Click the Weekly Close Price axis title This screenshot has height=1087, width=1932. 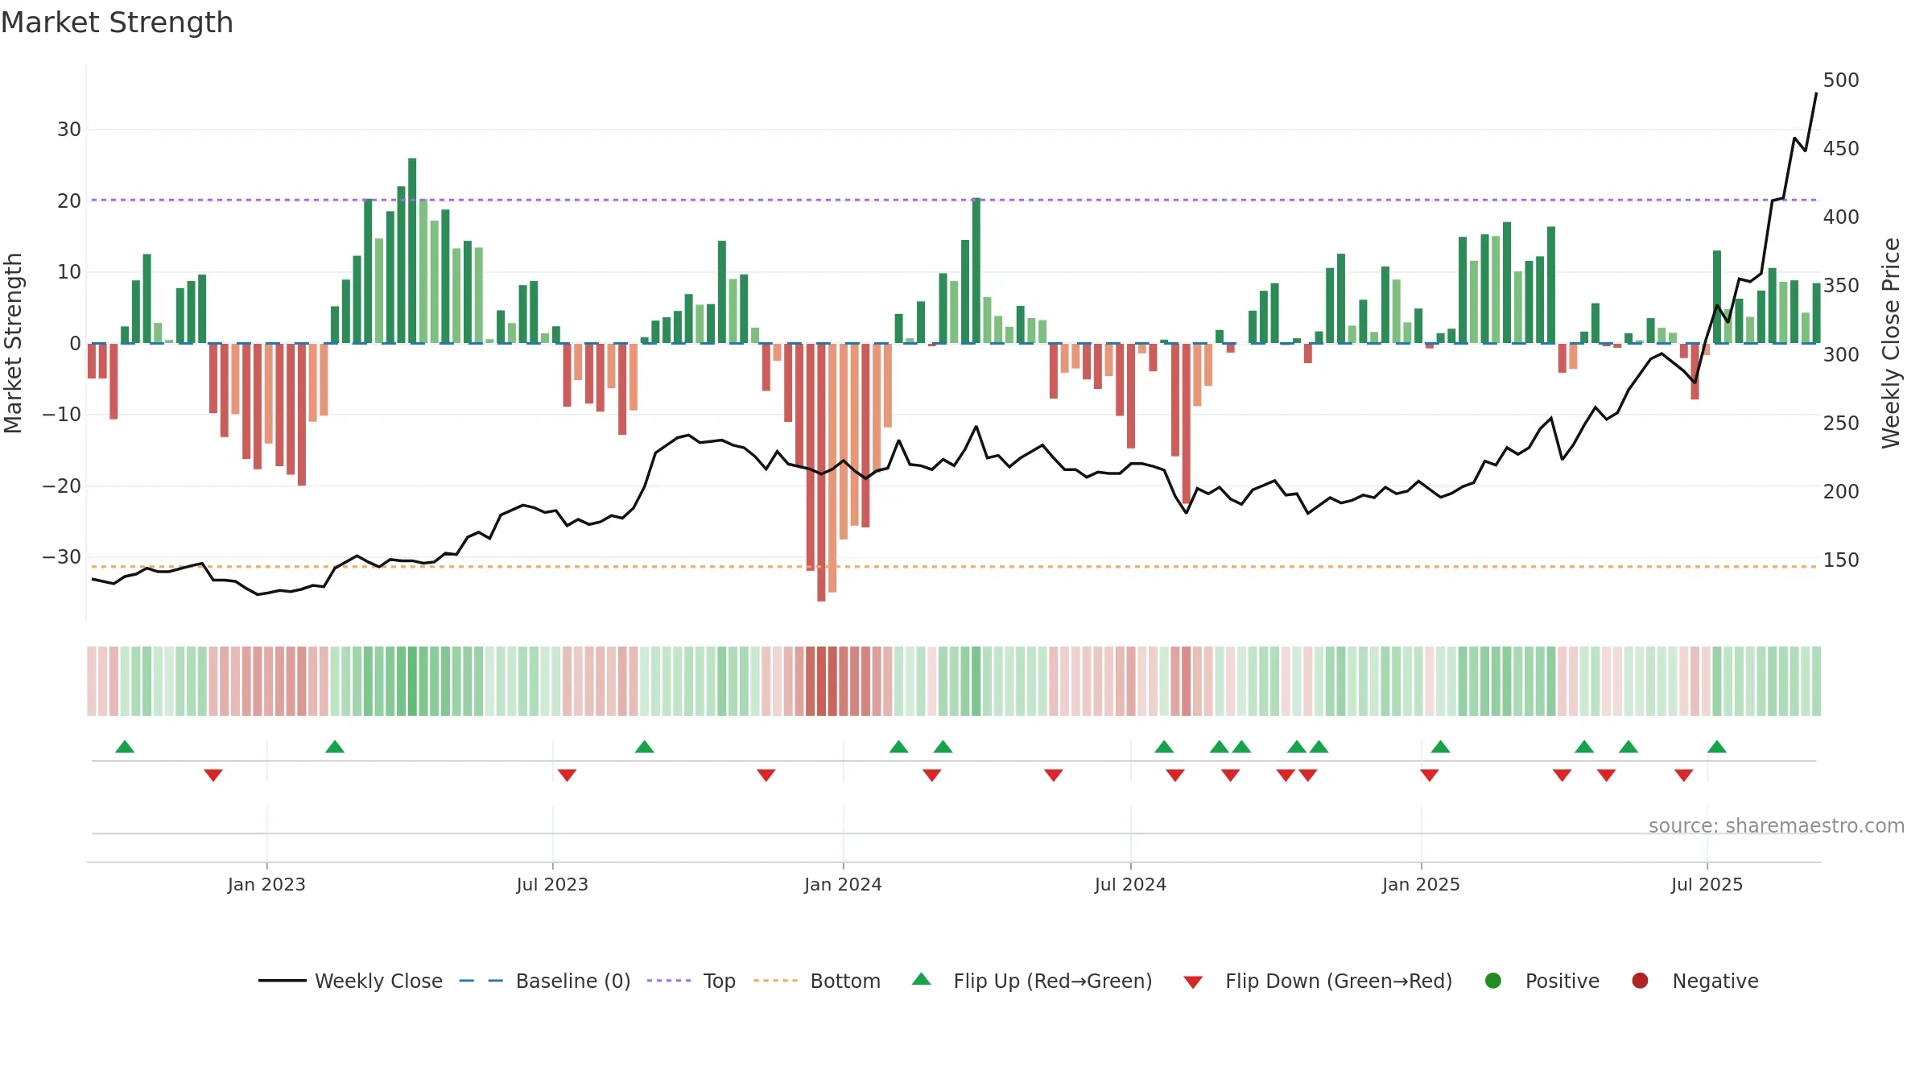pyautogui.click(x=1891, y=343)
